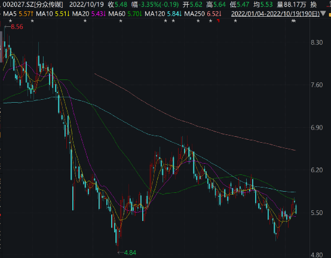Click the 2022/01/04-2022/10/19(190日) date range link
The image size is (331, 258).
click(275, 14)
